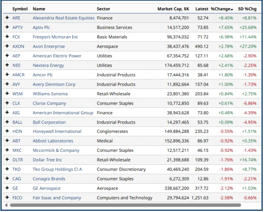Open the ARE symbol link
The width and height of the screenshot is (264, 212).
pyautogui.click(x=16, y=18)
